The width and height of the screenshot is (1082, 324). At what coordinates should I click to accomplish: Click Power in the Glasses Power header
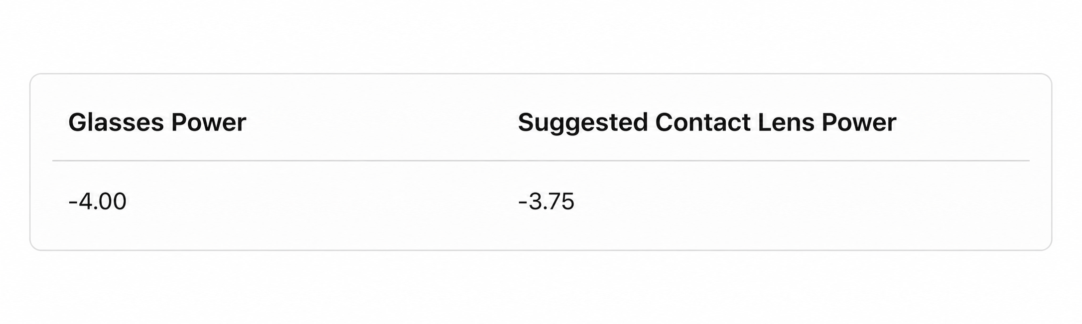click(208, 122)
